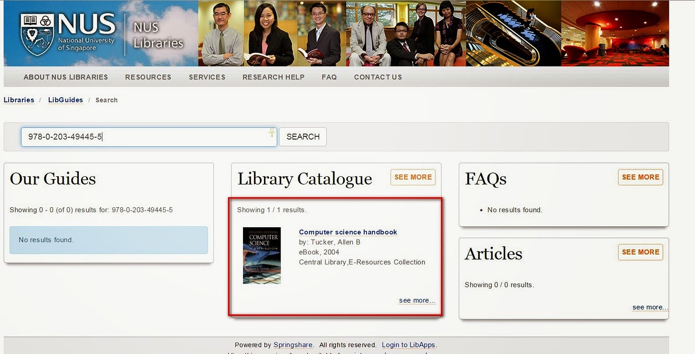Click author text 'by: Tucker, Allen B'
Image resolution: width=695 pixels, height=354 pixels.
coord(329,242)
